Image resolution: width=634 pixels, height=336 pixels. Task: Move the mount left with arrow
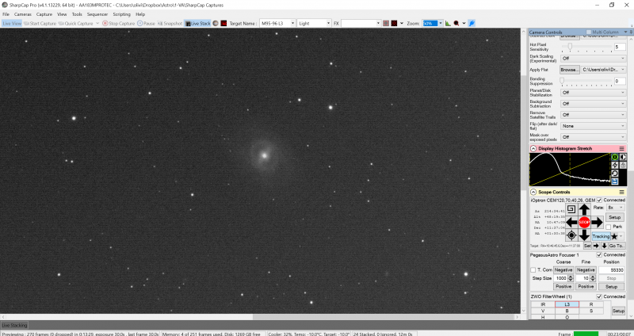point(571,222)
